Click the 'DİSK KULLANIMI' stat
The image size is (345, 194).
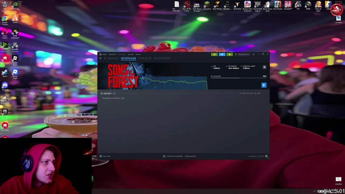tap(248, 67)
